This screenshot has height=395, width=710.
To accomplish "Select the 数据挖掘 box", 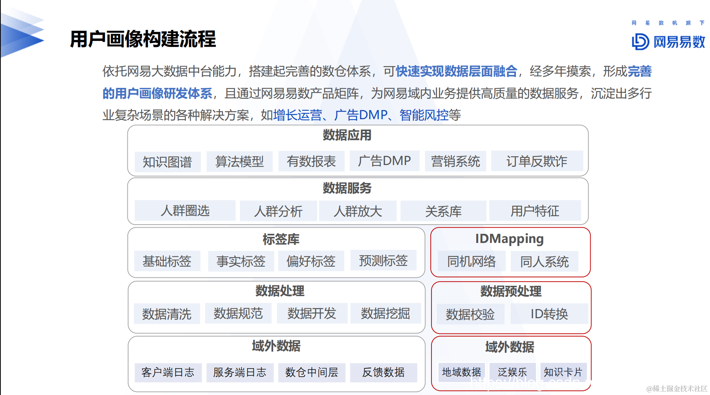I will [386, 313].
